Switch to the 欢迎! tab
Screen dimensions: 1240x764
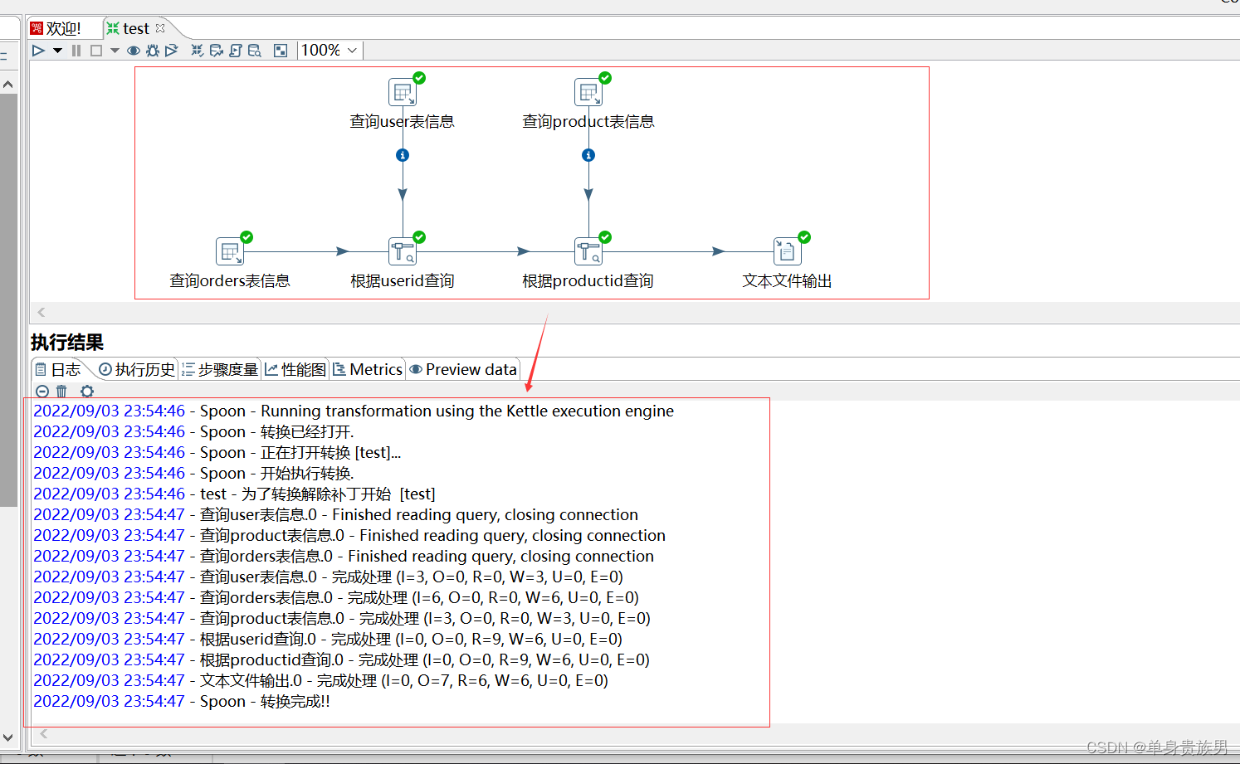(x=56, y=28)
